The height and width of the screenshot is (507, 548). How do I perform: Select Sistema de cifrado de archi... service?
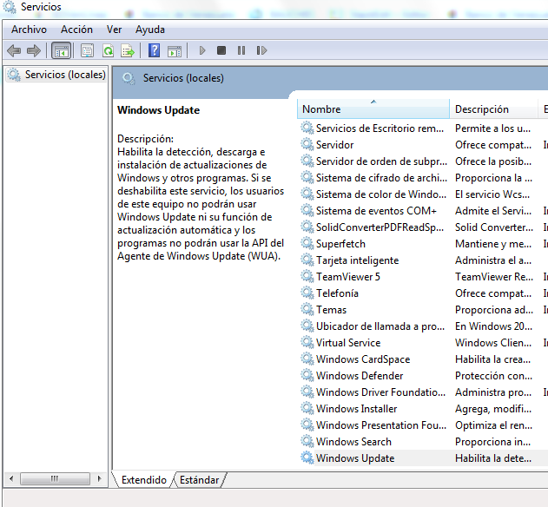click(x=381, y=177)
